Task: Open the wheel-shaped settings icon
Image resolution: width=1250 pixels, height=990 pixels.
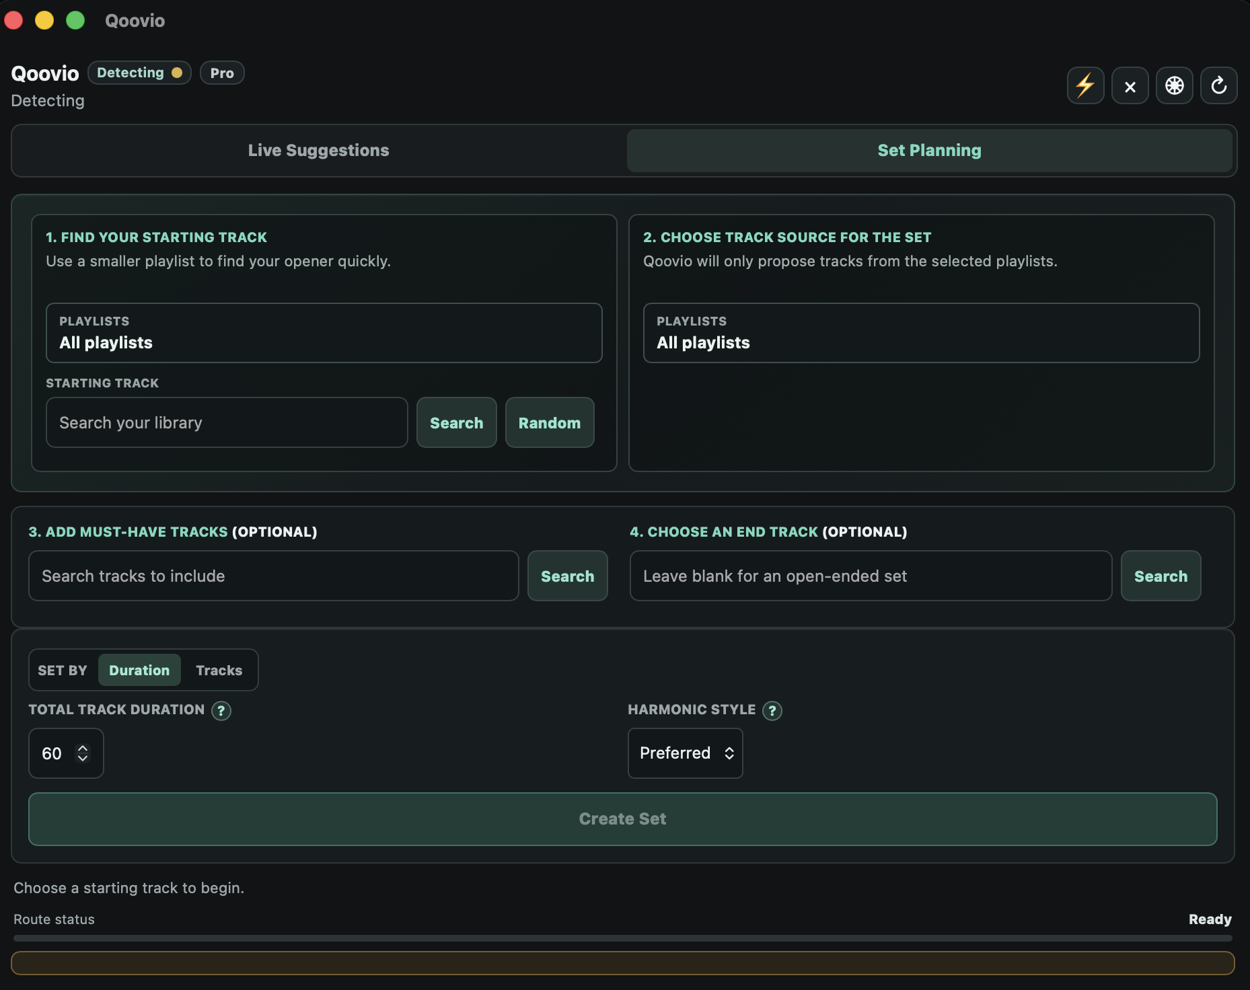Action: [1174, 85]
